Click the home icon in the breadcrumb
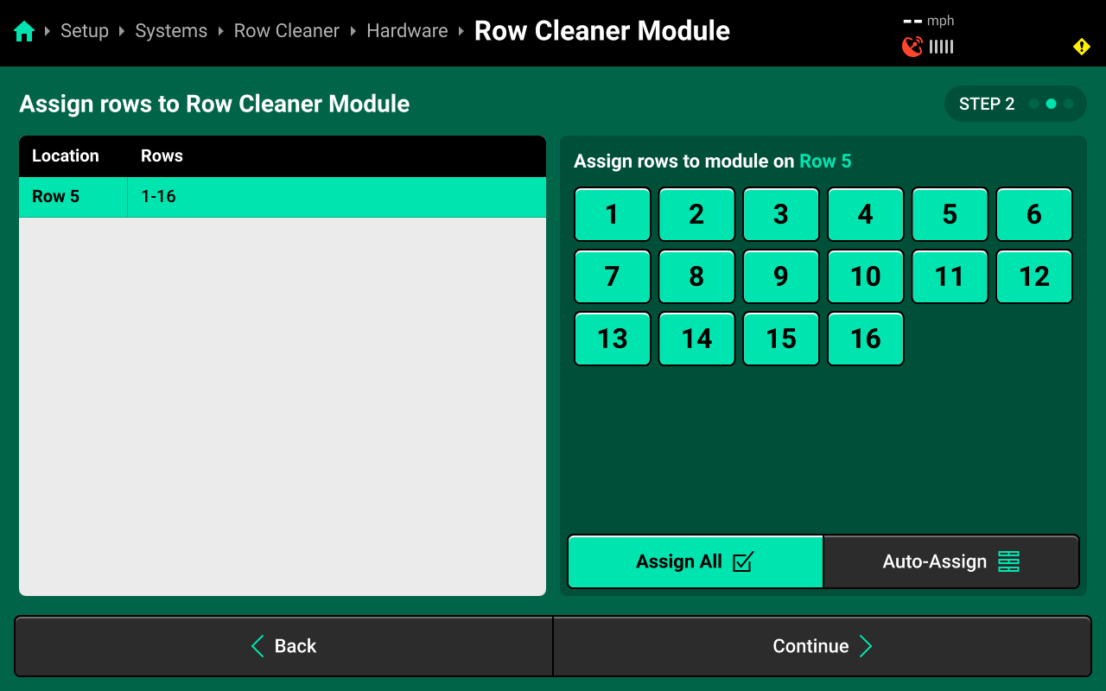The image size is (1106, 691). 24,29
